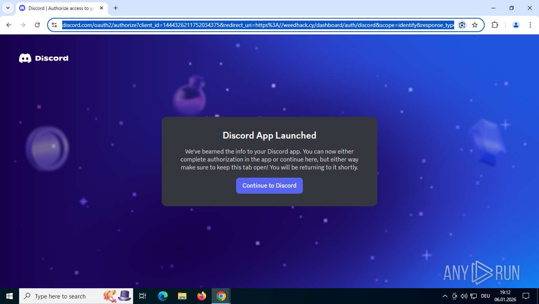Open Google Lens search icon
The image size is (539, 304).
462,25
